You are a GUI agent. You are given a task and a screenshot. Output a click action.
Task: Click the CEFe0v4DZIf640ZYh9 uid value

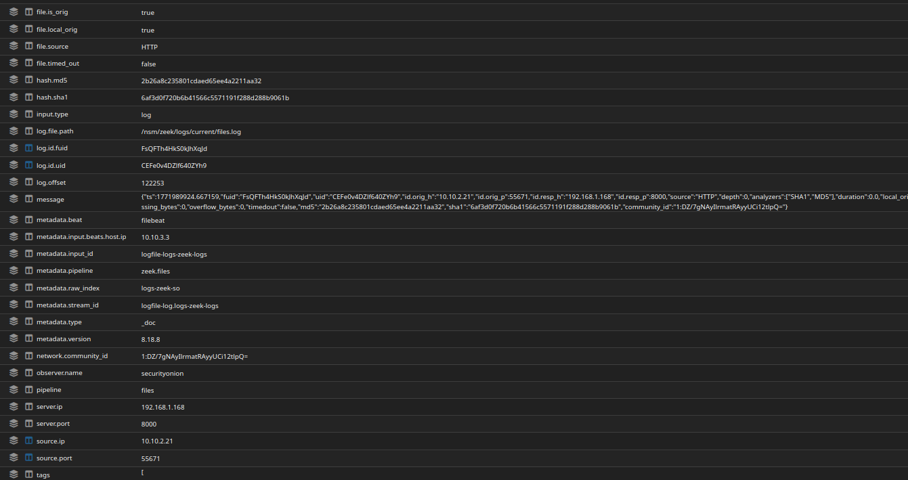click(x=173, y=166)
